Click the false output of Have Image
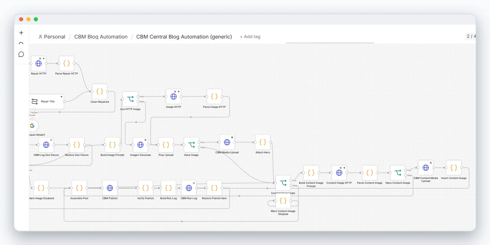490x245 pixels. (x=199, y=147)
